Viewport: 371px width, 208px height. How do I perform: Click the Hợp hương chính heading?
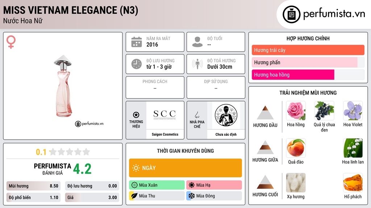[x=308, y=38]
